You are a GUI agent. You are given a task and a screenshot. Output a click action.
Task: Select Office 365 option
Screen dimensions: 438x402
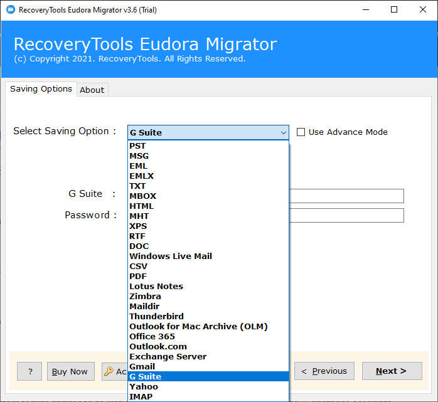tap(208, 337)
